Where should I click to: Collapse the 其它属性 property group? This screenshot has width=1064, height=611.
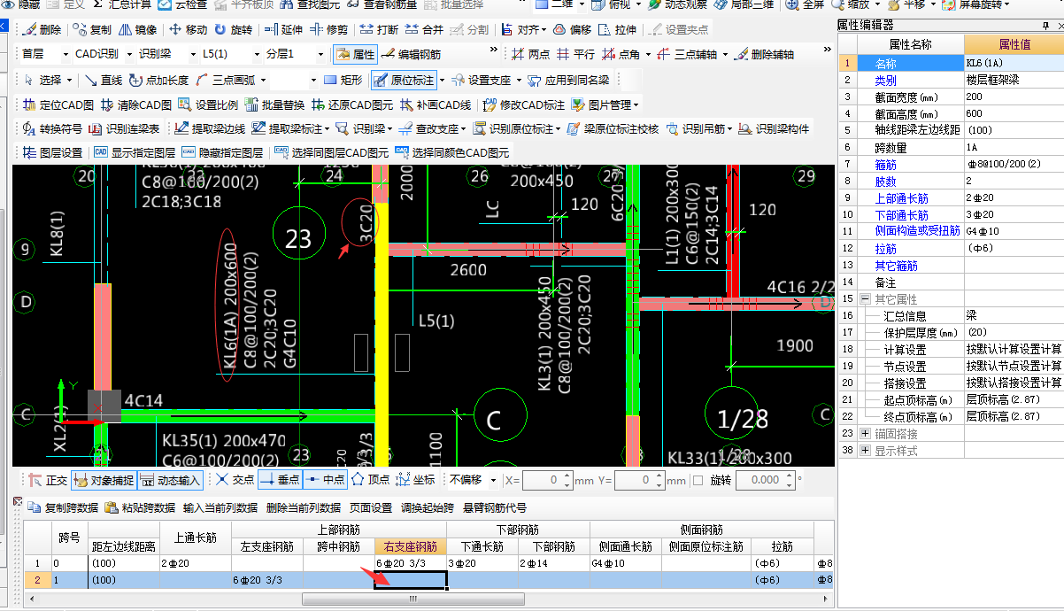(863, 299)
